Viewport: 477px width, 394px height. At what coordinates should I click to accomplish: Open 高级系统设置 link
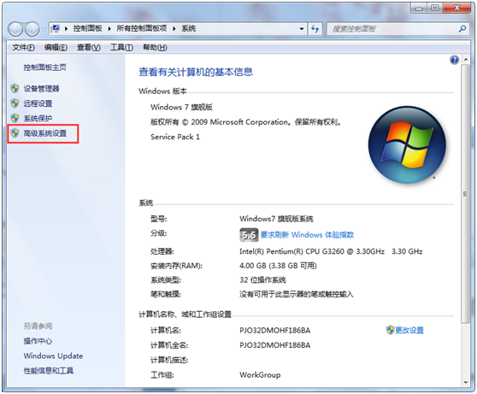tap(45, 133)
